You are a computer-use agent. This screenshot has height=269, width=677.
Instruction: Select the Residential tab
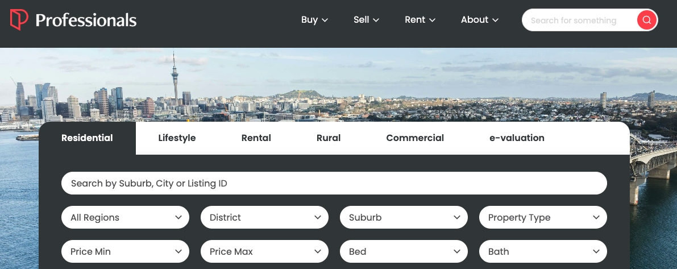point(87,138)
